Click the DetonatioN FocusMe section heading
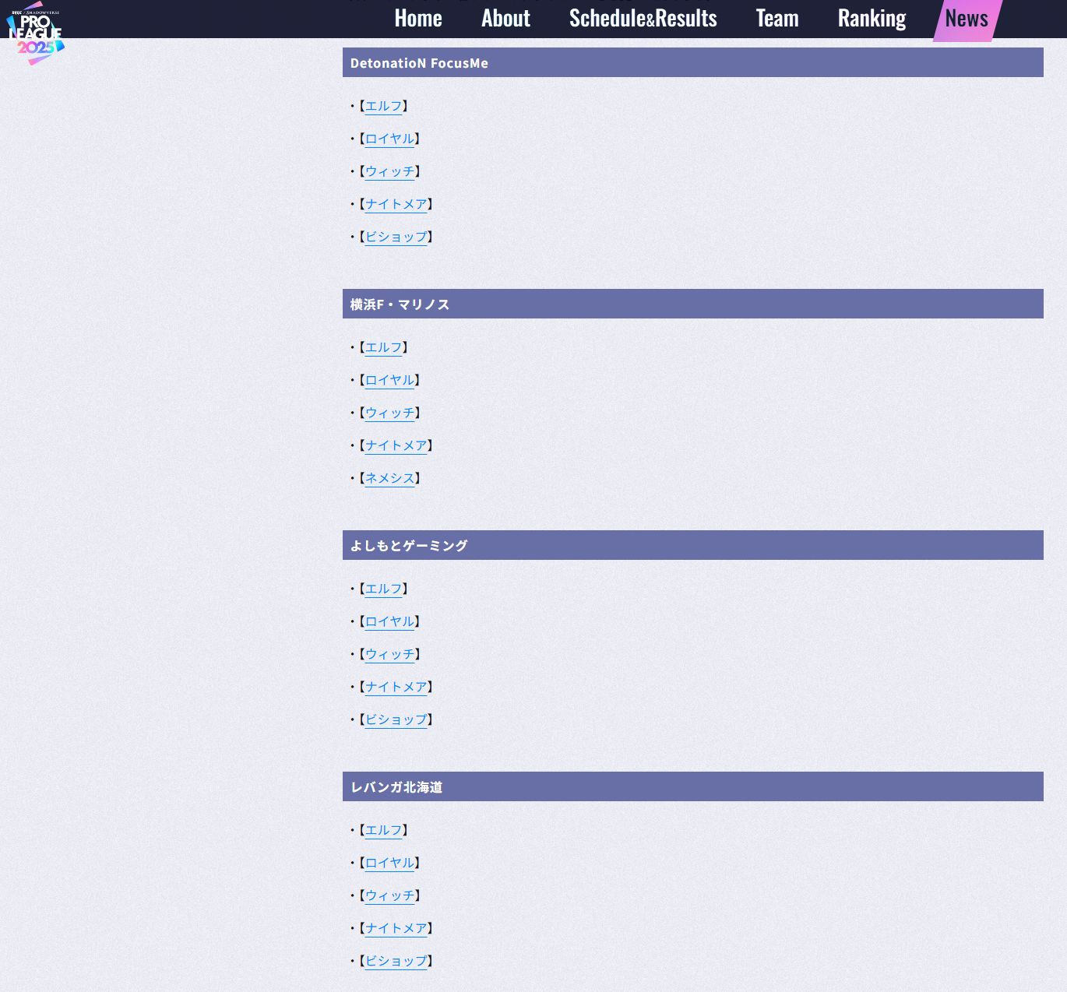Image resolution: width=1067 pixels, height=992 pixels. tap(693, 62)
